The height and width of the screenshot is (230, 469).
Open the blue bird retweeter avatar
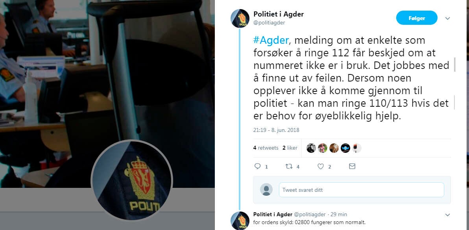tap(345, 148)
